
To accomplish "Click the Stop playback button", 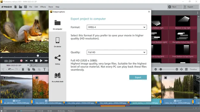I will [x=36, y=61].
